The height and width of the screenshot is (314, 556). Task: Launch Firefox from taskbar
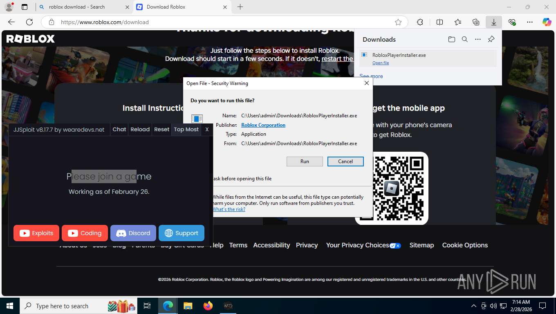pyautogui.click(x=208, y=306)
